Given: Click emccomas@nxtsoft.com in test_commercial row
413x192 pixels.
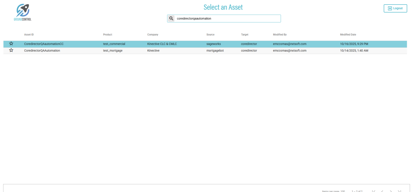Looking at the screenshot, I should (x=289, y=44).
